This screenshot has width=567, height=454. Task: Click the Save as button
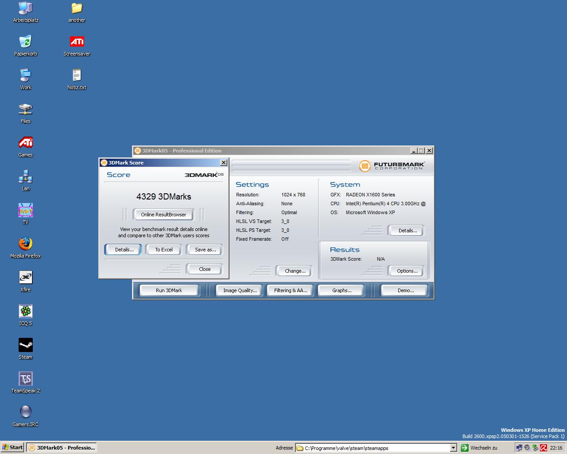(205, 250)
